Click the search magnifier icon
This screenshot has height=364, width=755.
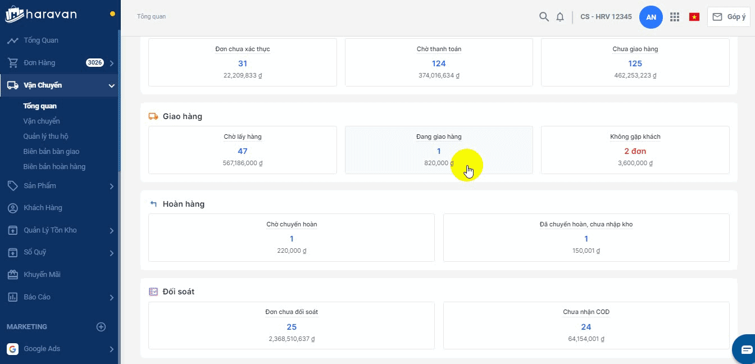[x=543, y=17]
